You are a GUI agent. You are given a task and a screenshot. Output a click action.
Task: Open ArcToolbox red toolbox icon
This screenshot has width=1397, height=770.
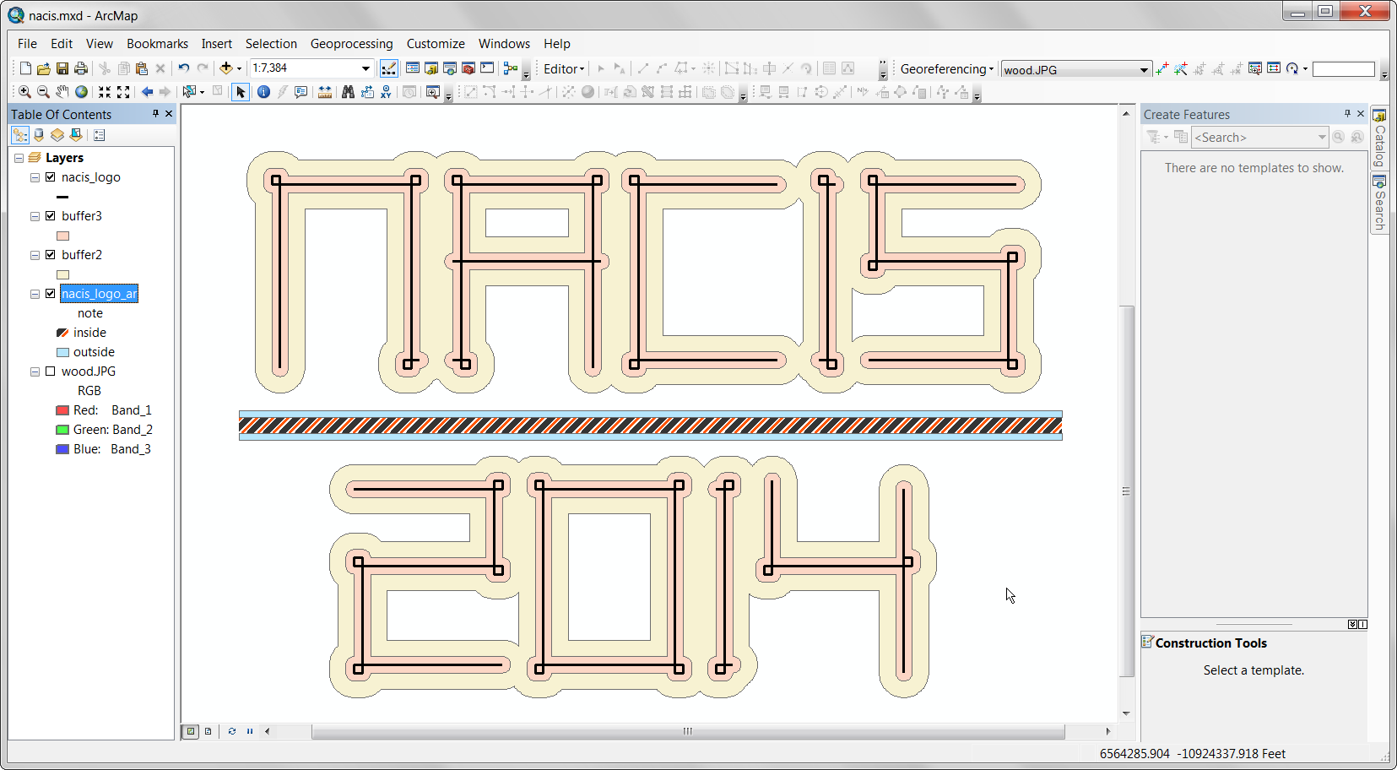pos(468,68)
